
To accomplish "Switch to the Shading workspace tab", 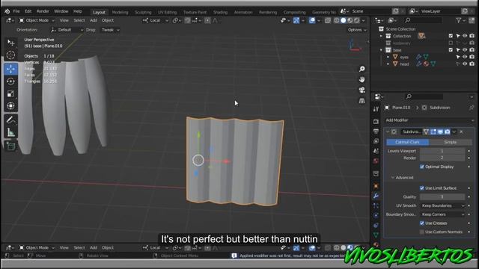I will click(220, 12).
